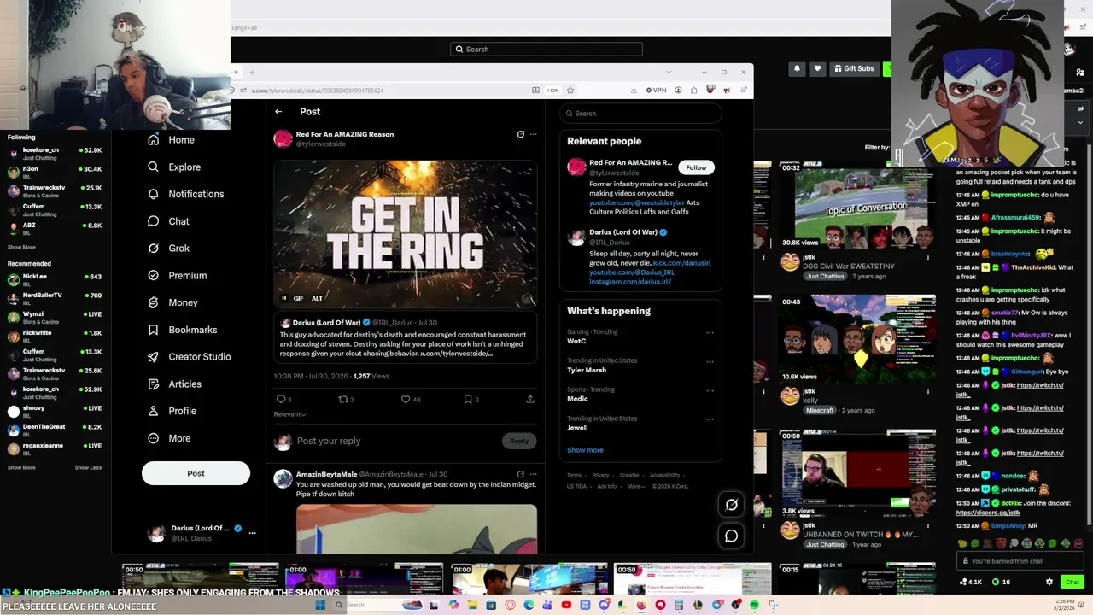Follow Red For An AMAZING Reason
This screenshot has height=615, width=1093.
pos(696,167)
